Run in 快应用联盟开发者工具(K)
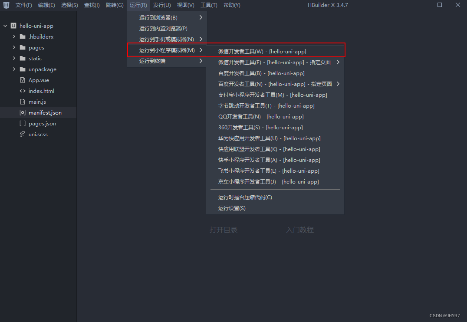 point(275,149)
